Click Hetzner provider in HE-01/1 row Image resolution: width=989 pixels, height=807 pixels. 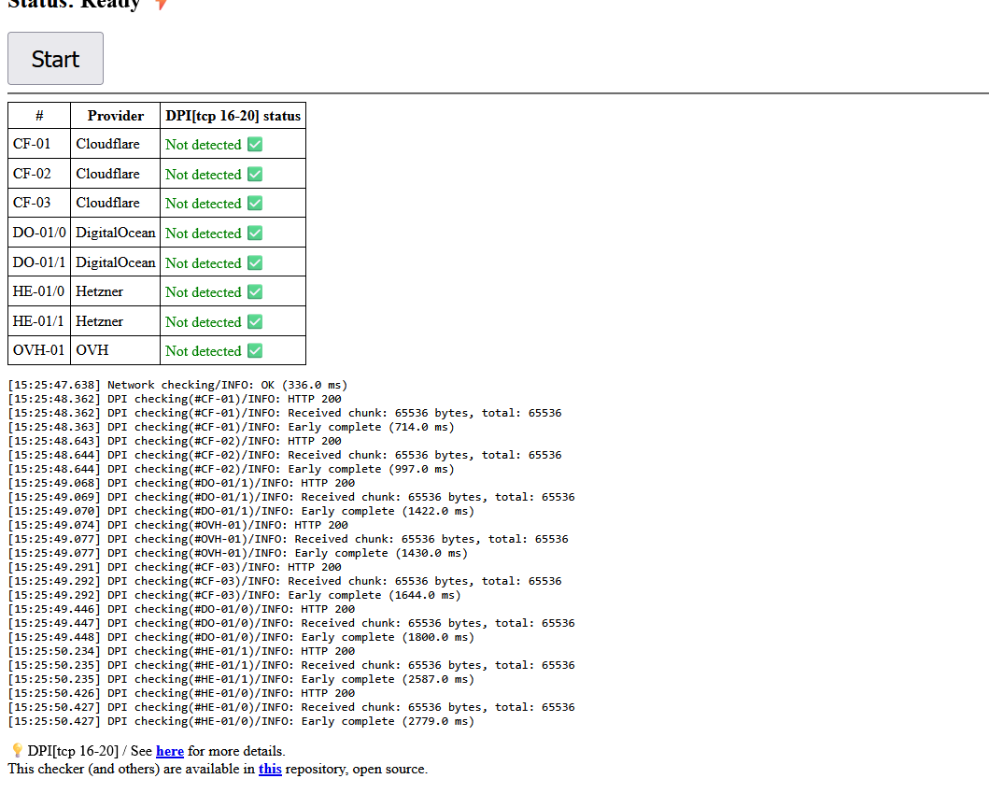116,321
